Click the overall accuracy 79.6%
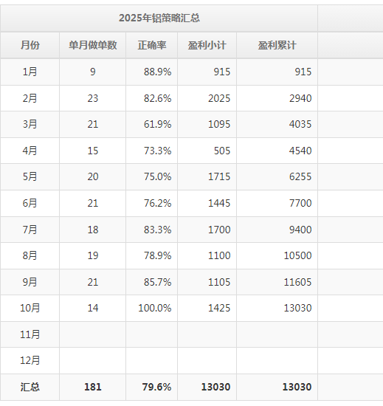Image resolution: width=383 pixels, height=406 pixels. (x=157, y=387)
